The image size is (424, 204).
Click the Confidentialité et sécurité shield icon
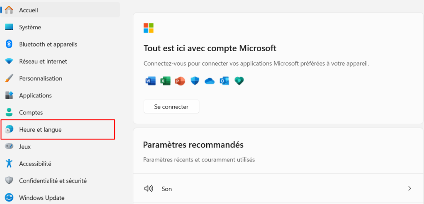(9, 180)
